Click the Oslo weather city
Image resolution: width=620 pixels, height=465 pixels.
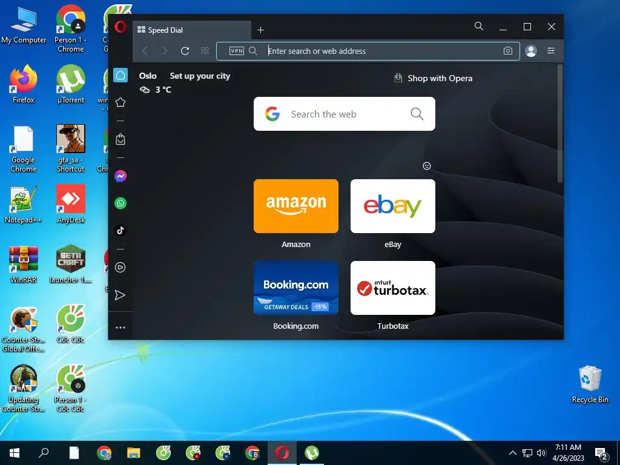coord(148,76)
